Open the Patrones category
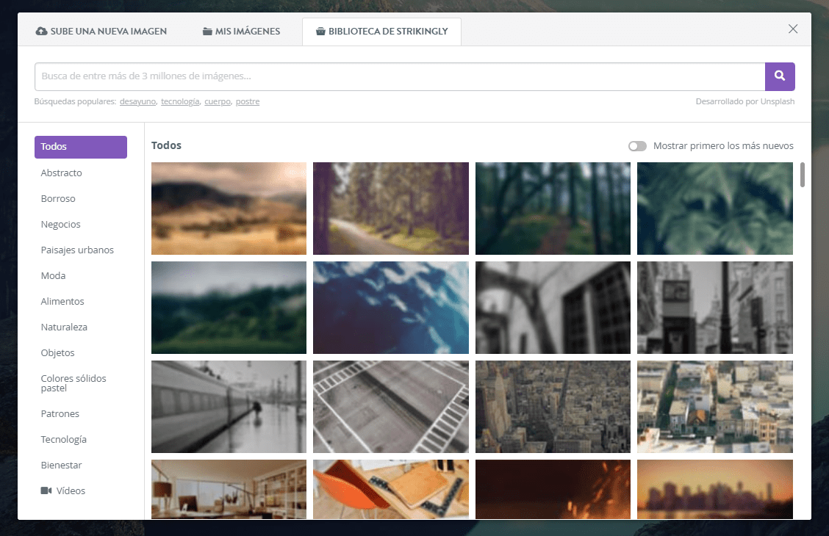 (x=60, y=413)
